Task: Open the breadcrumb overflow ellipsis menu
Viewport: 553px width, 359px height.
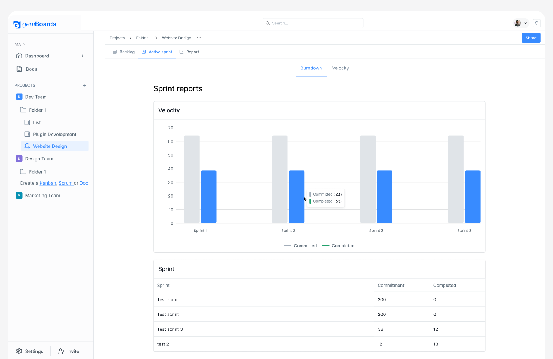Action: click(x=199, y=38)
